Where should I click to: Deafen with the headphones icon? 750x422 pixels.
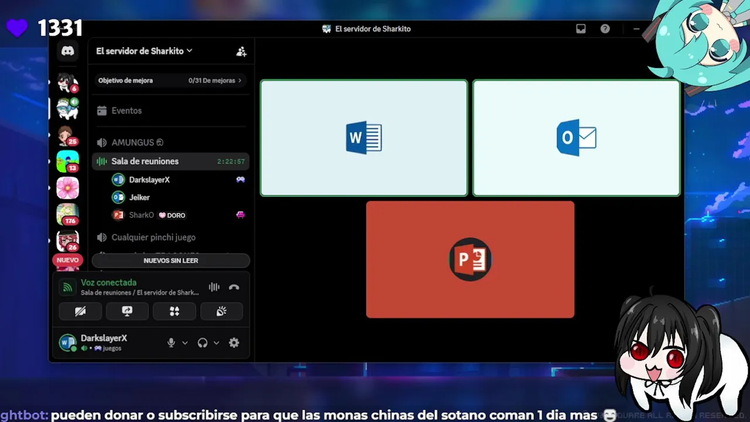pos(203,343)
